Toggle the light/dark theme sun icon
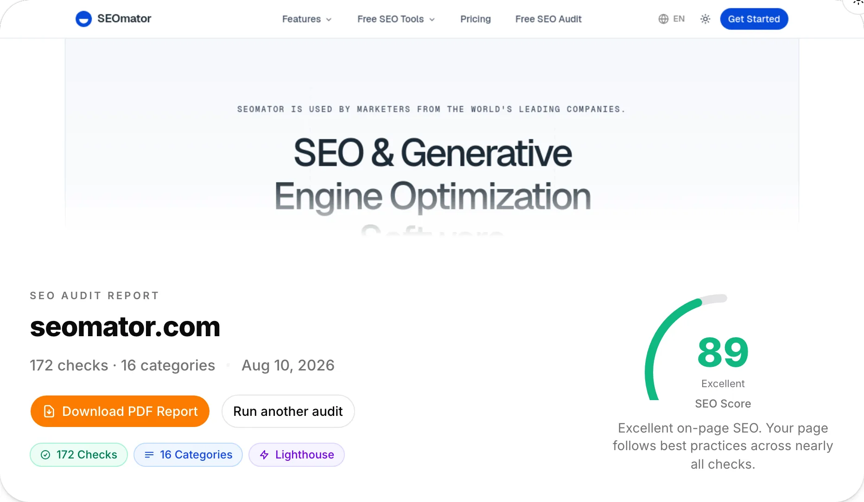The height and width of the screenshot is (502, 864). 705,19
